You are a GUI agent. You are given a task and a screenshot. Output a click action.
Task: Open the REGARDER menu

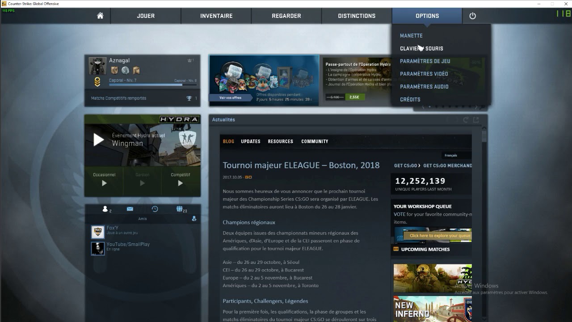[x=286, y=16]
